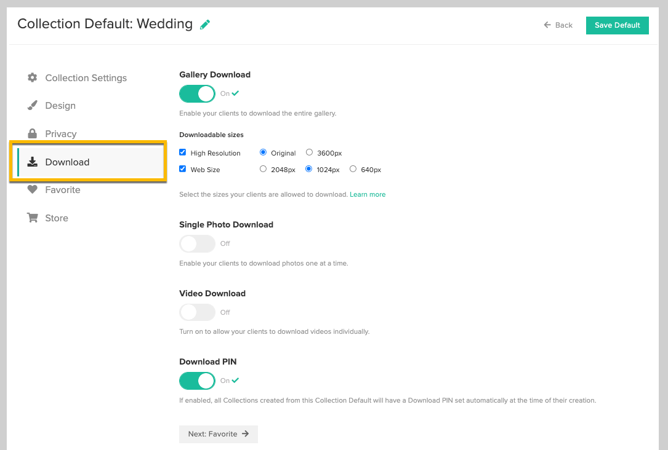
Task: Open the Download section label
Action: (x=67, y=162)
